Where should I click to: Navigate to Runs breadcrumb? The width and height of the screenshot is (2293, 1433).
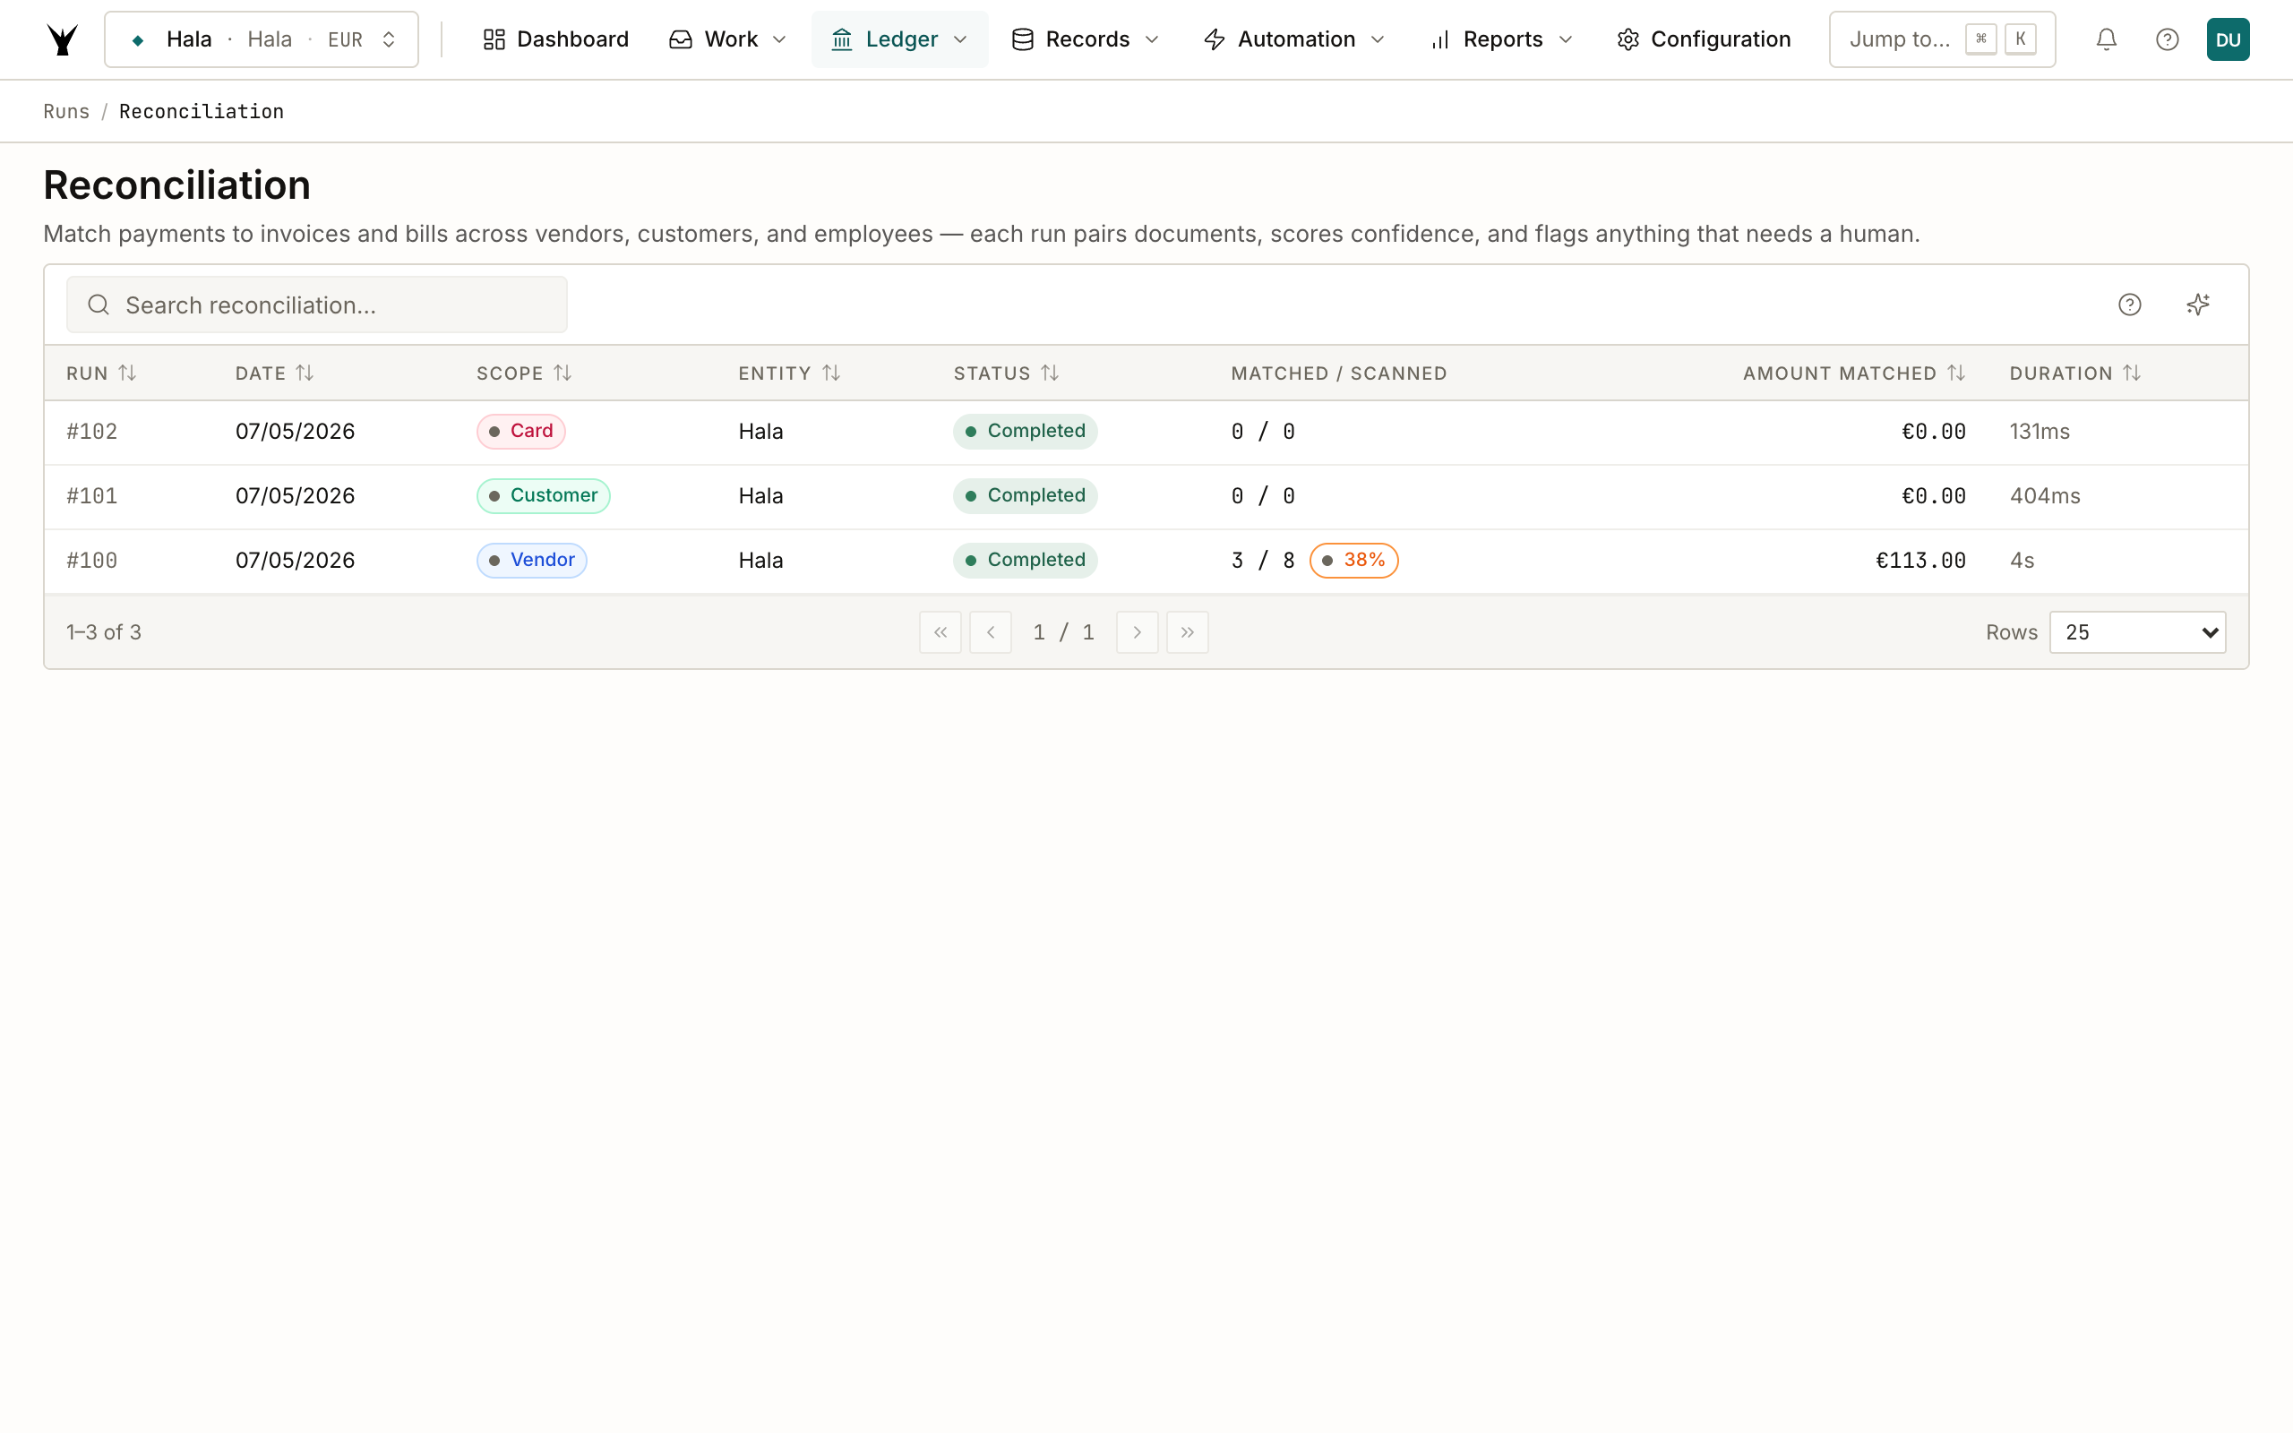(66, 111)
